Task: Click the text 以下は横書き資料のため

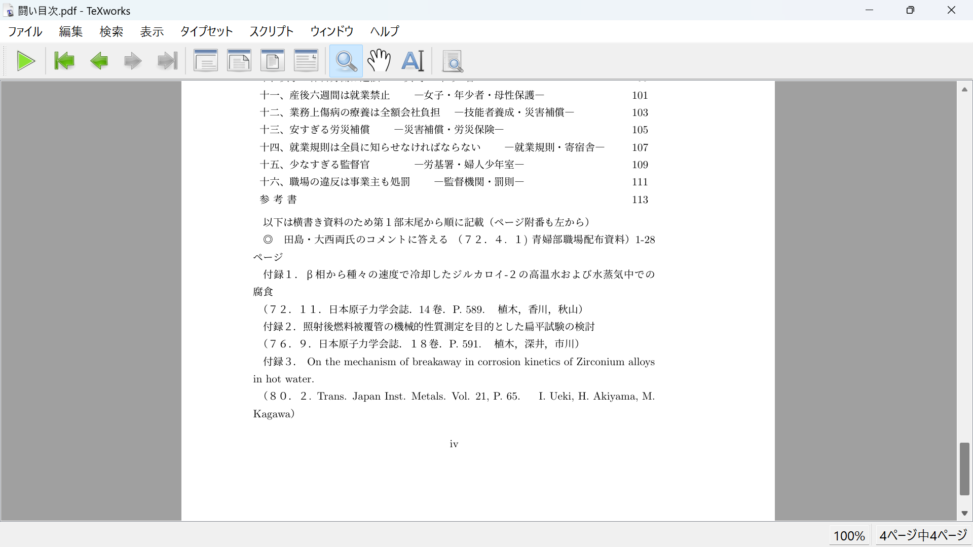Action: pyautogui.click(x=318, y=222)
